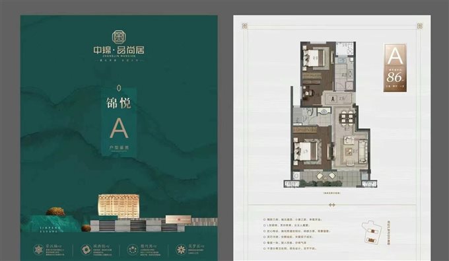Click the top-left corner ornament on floor plan page
The image size is (449, 261).
point(244,26)
